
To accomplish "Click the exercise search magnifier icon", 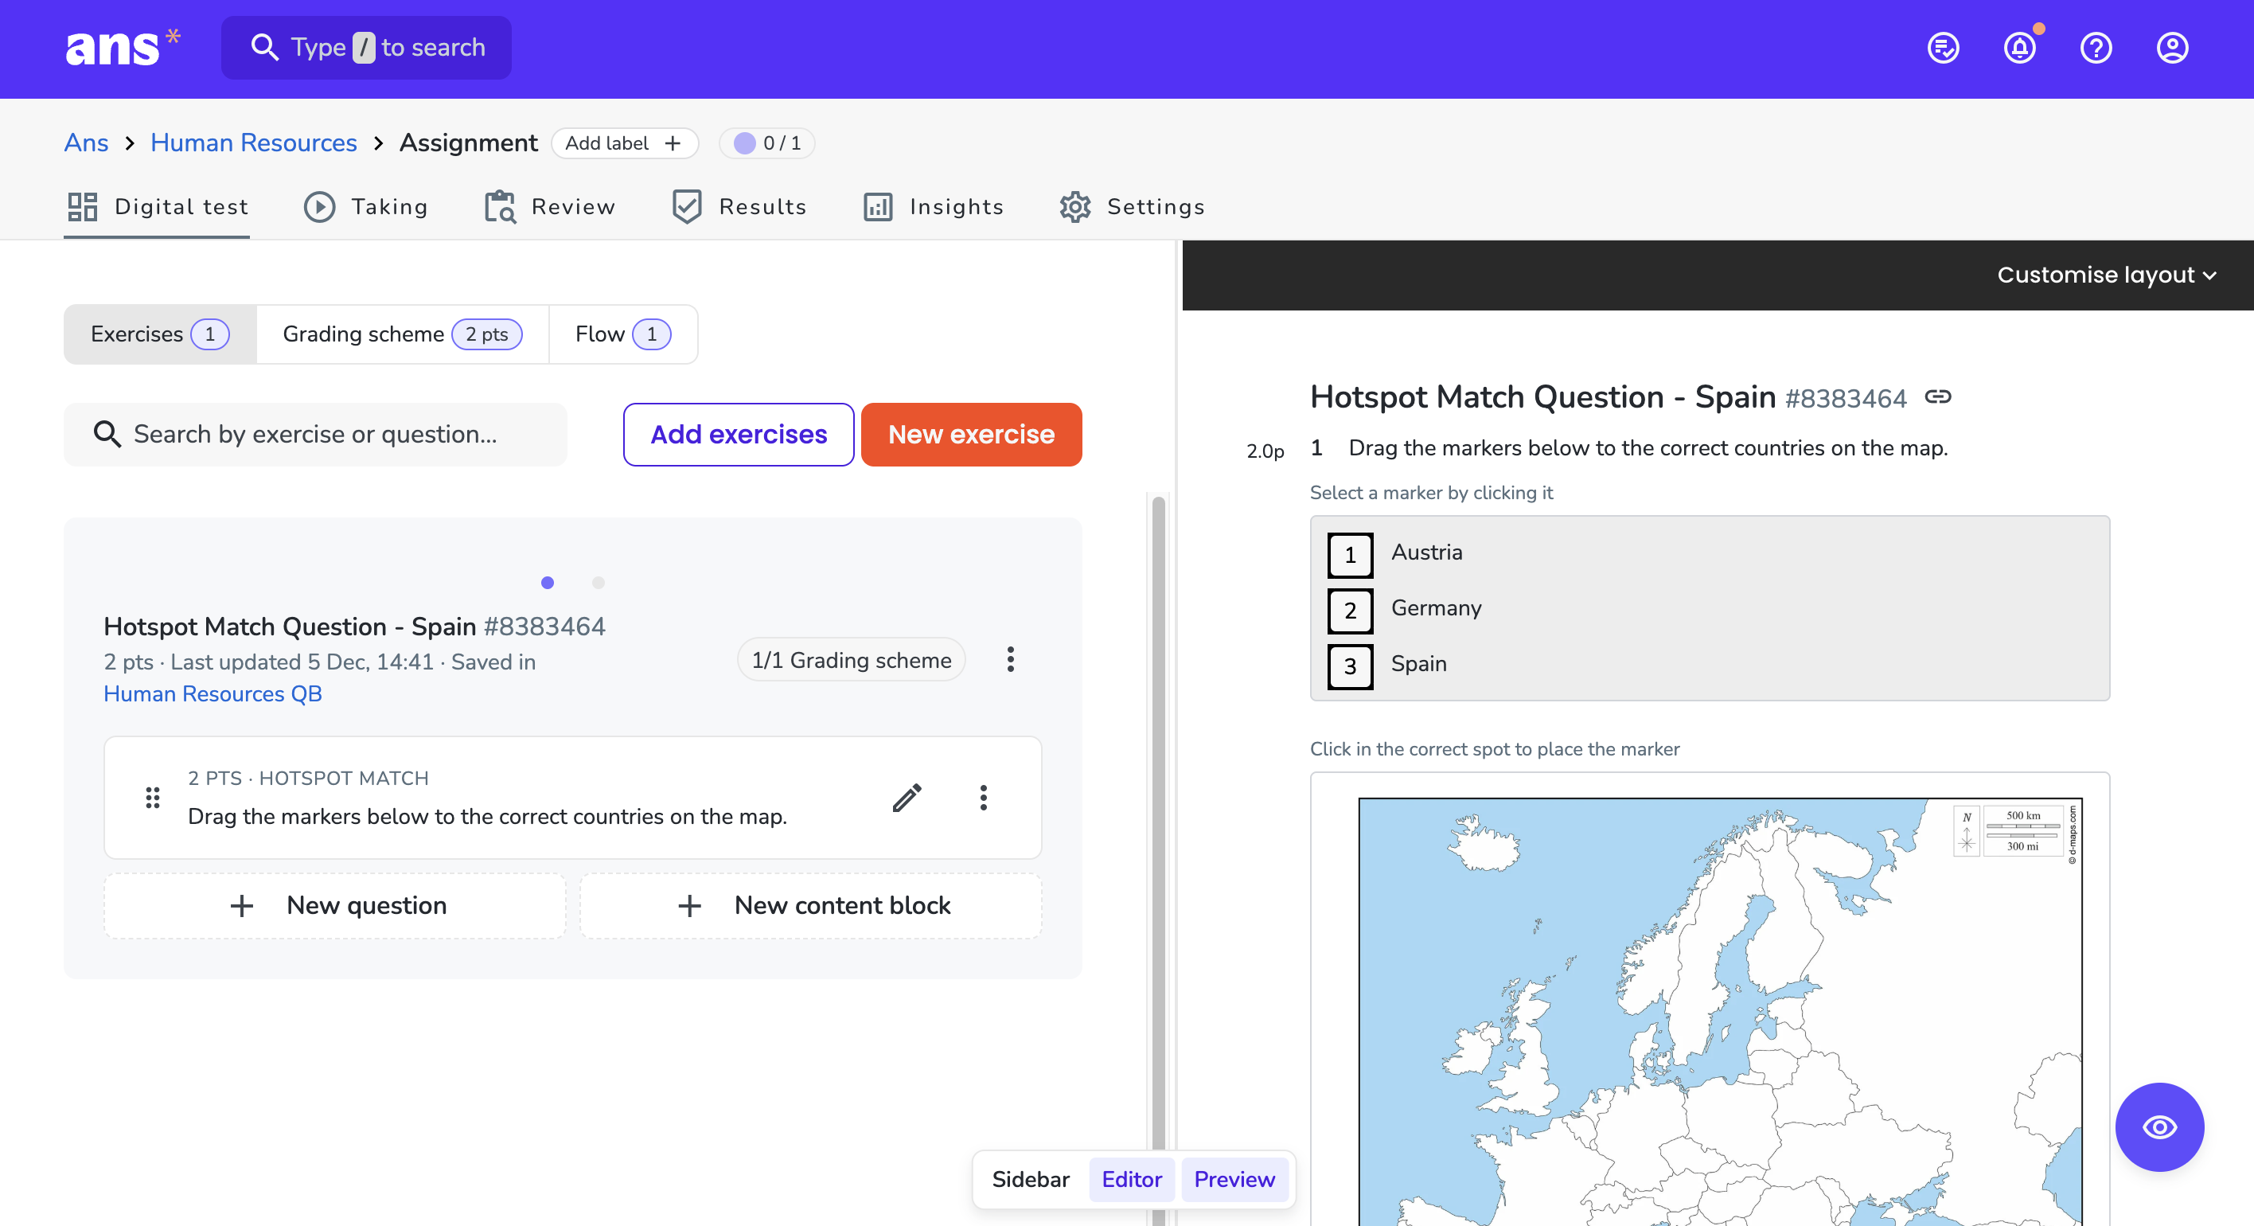I will [107, 434].
